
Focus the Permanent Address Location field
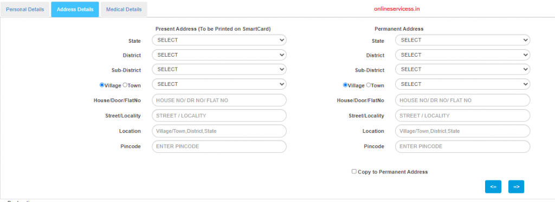click(x=463, y=131)
